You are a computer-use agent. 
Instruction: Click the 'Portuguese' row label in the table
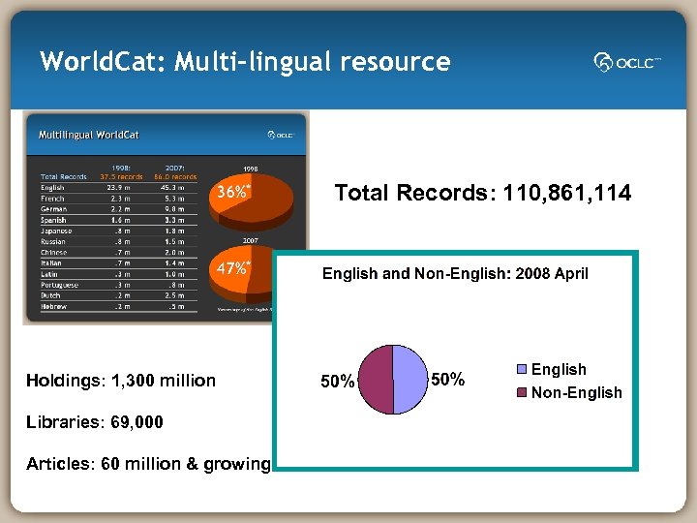(59, 285)
